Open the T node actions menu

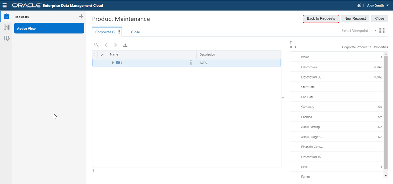point(191,63)
